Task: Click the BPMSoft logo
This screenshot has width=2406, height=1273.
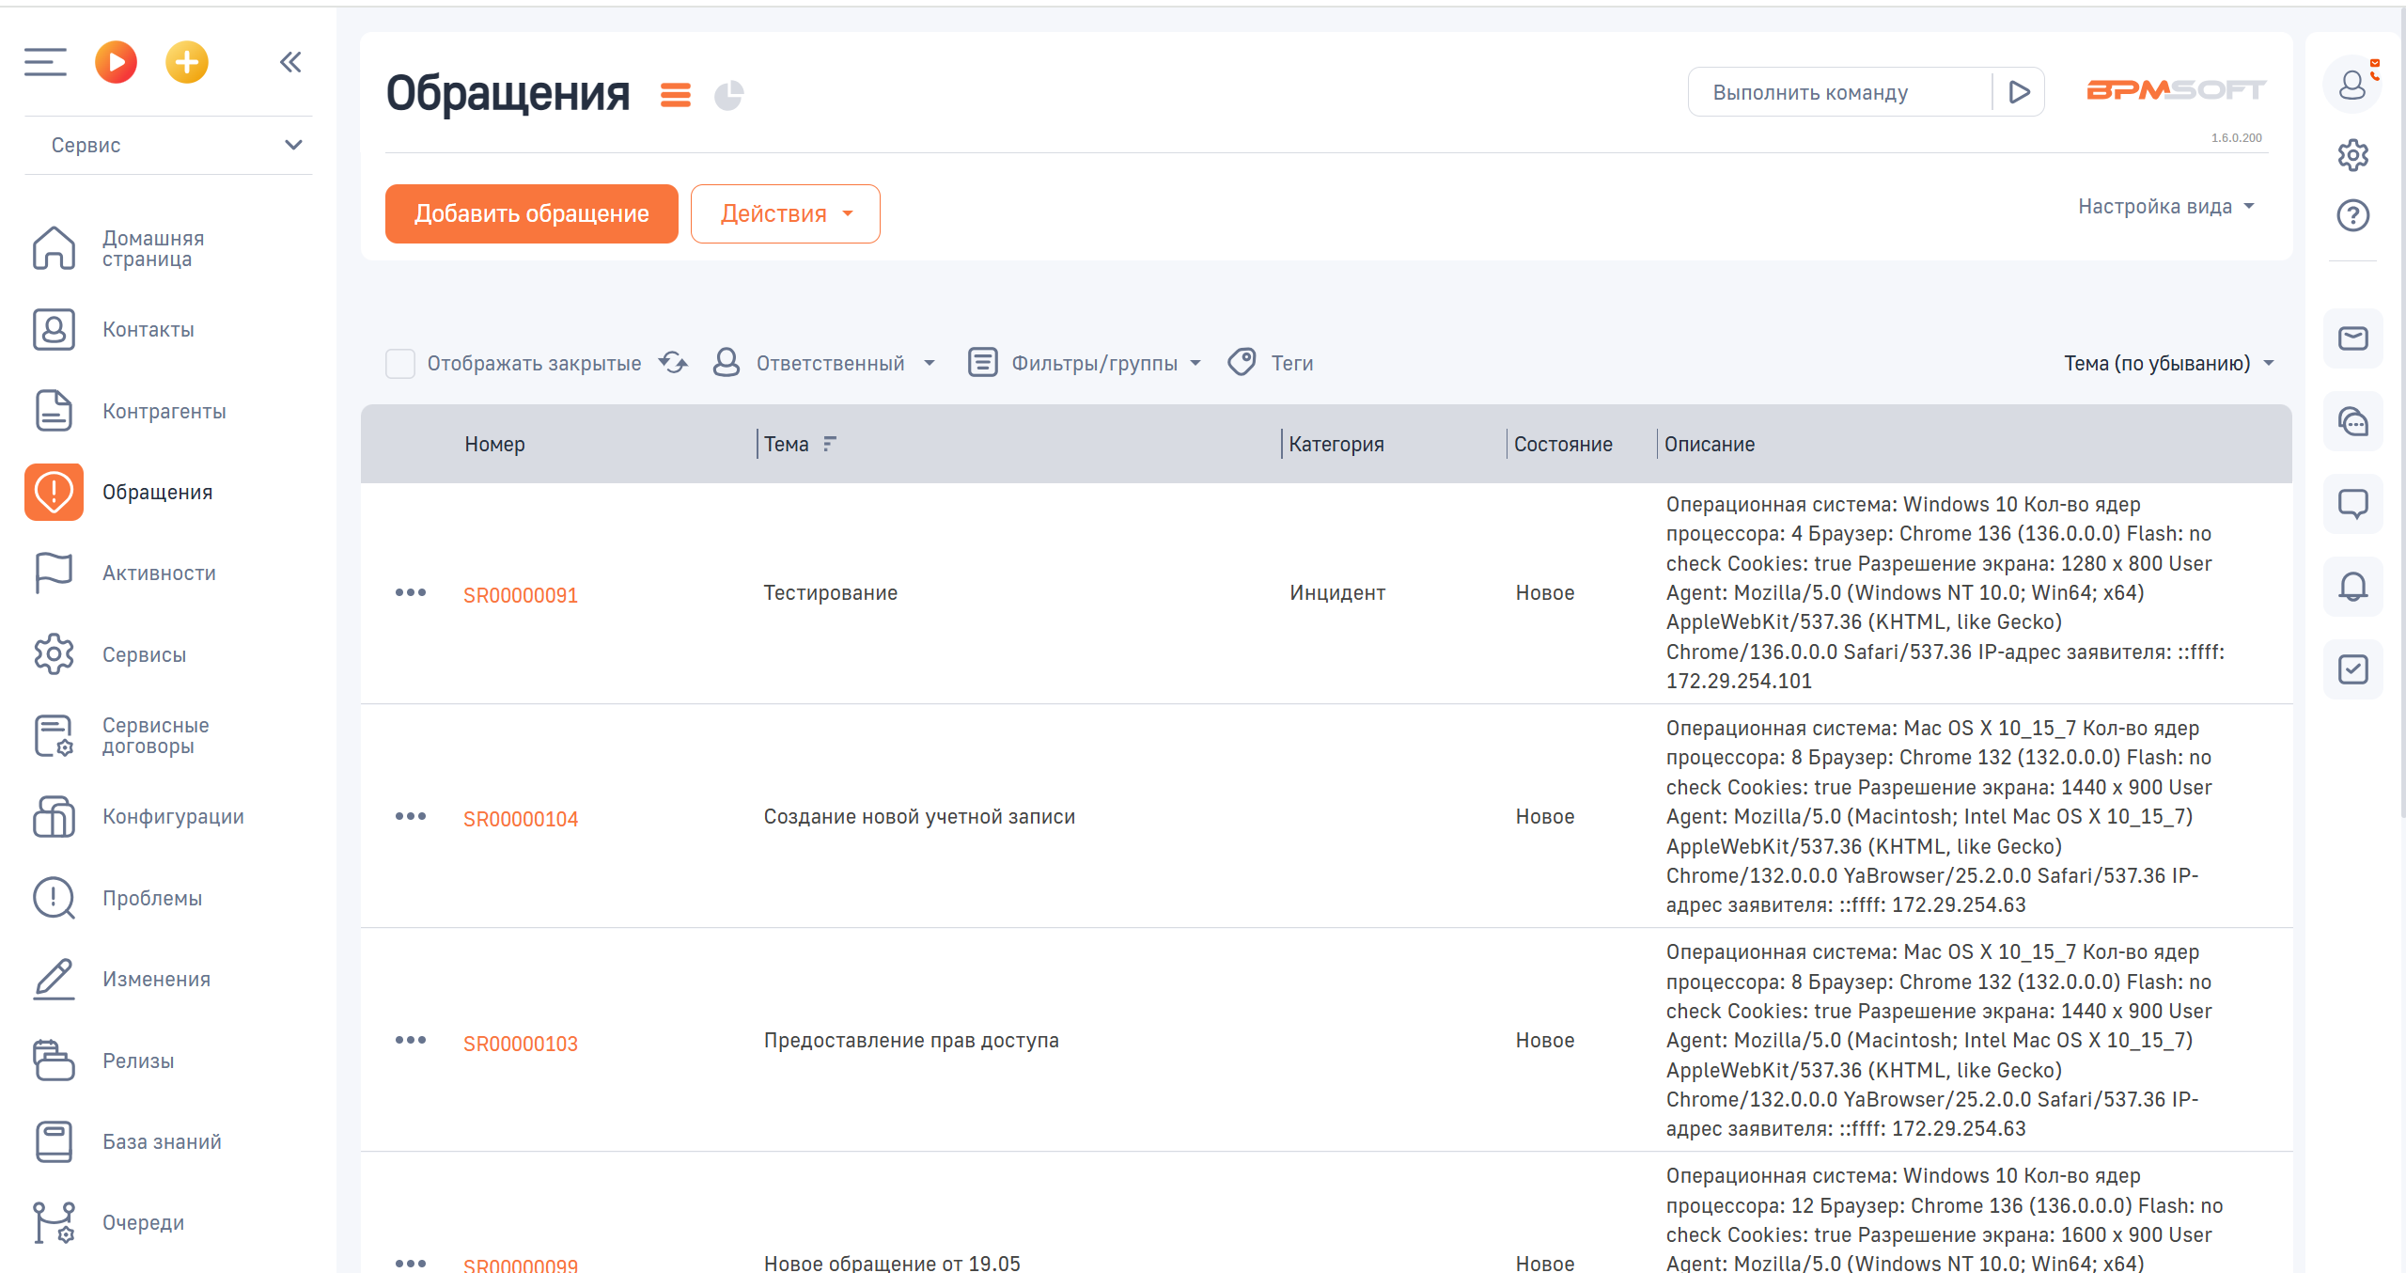Action: pyautogui.click(x=2176, y=90)
